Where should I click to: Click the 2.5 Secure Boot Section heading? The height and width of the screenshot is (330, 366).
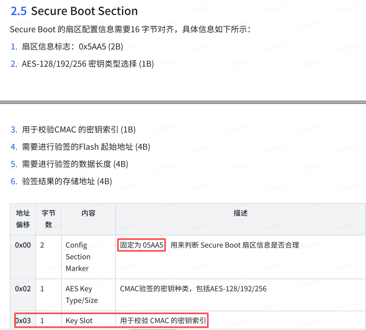pyautogui.click(x=74, y=11)
